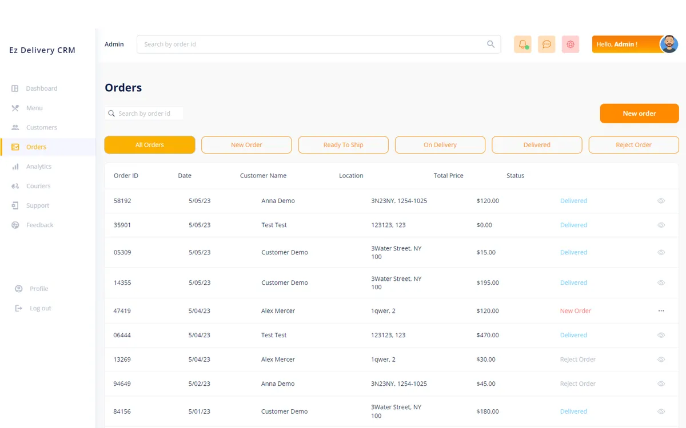Viewport: 686px width, 428px height.
Task: Click the Profile user icon
Action: pyautogui.click(x=19, y=289)
